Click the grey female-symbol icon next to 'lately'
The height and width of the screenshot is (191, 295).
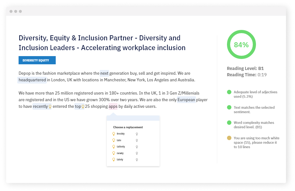137,159
